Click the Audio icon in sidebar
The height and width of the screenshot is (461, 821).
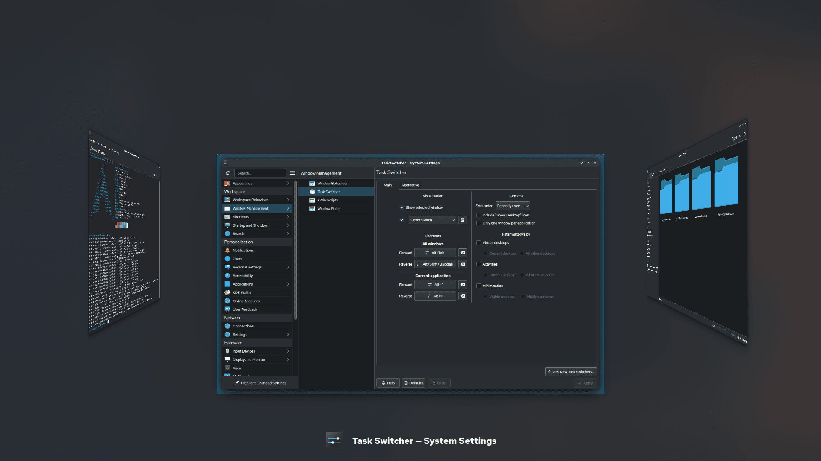[227, 368]
